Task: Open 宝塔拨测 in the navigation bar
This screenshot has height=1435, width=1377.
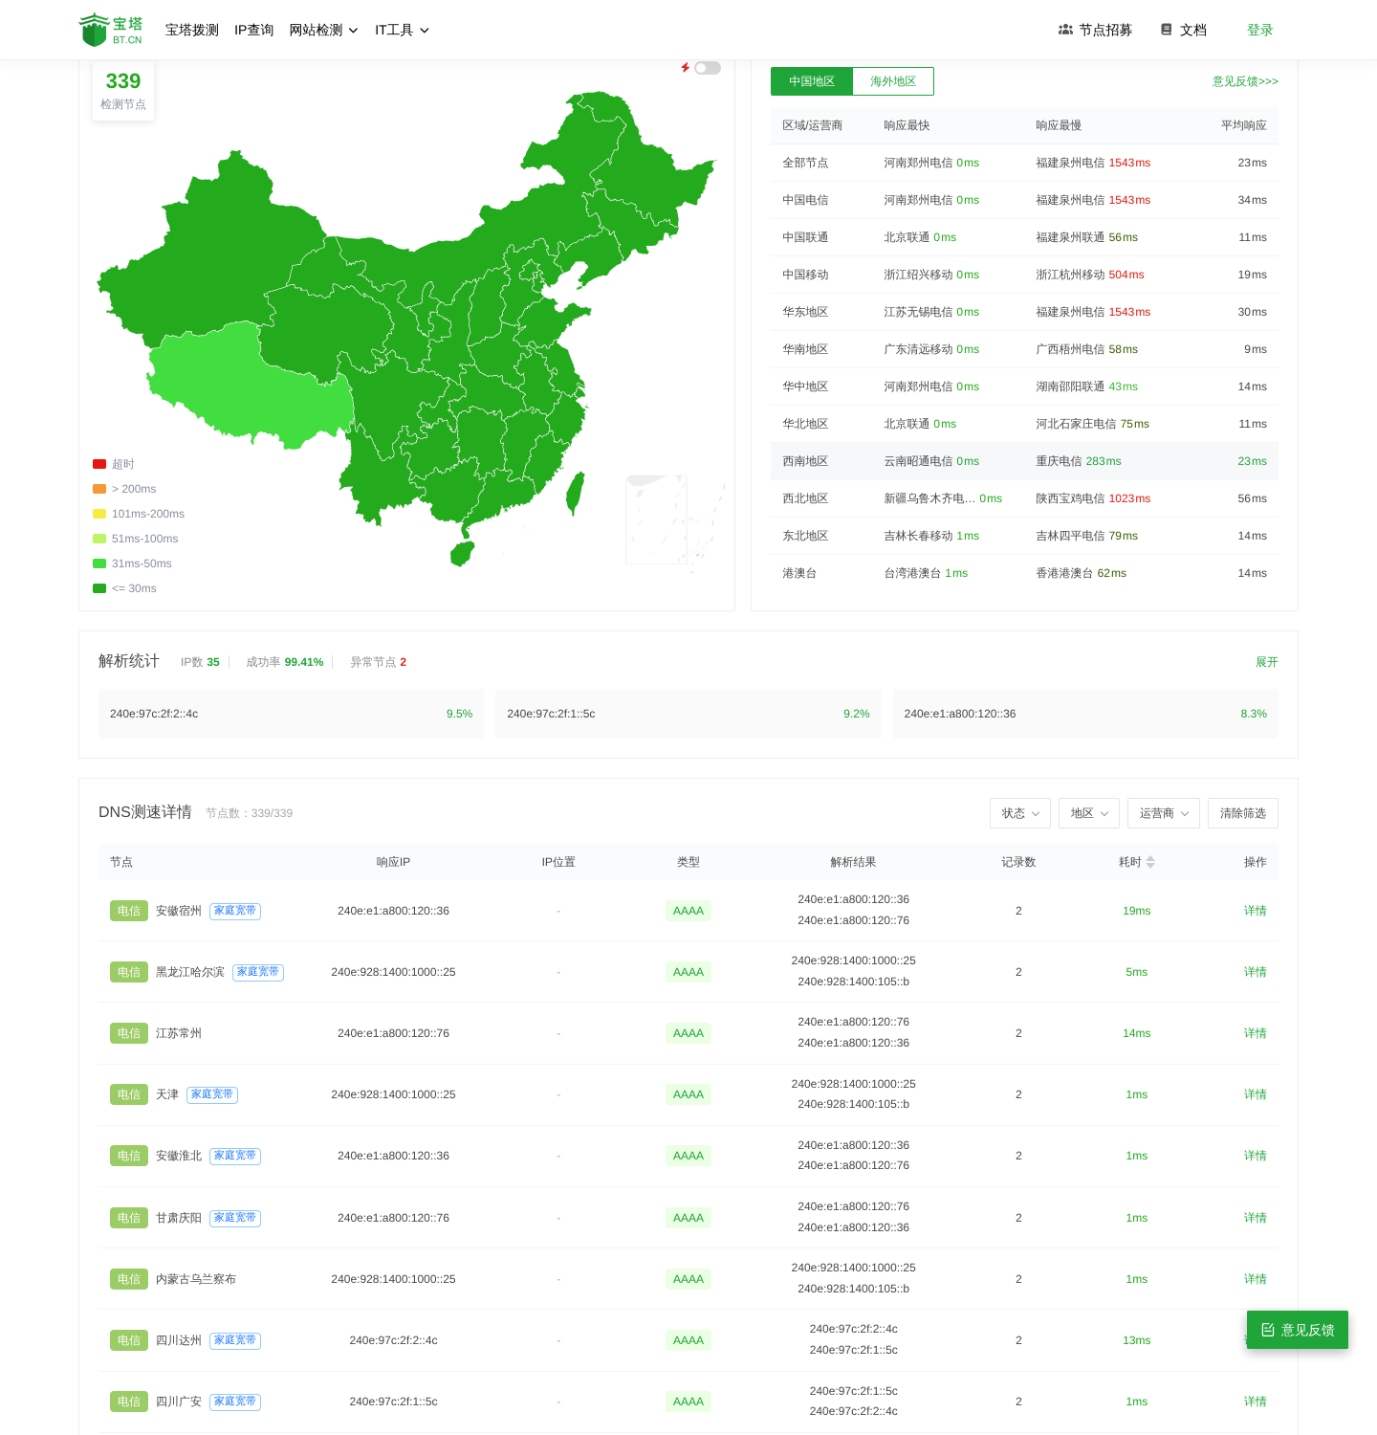Action: [192, 30]
